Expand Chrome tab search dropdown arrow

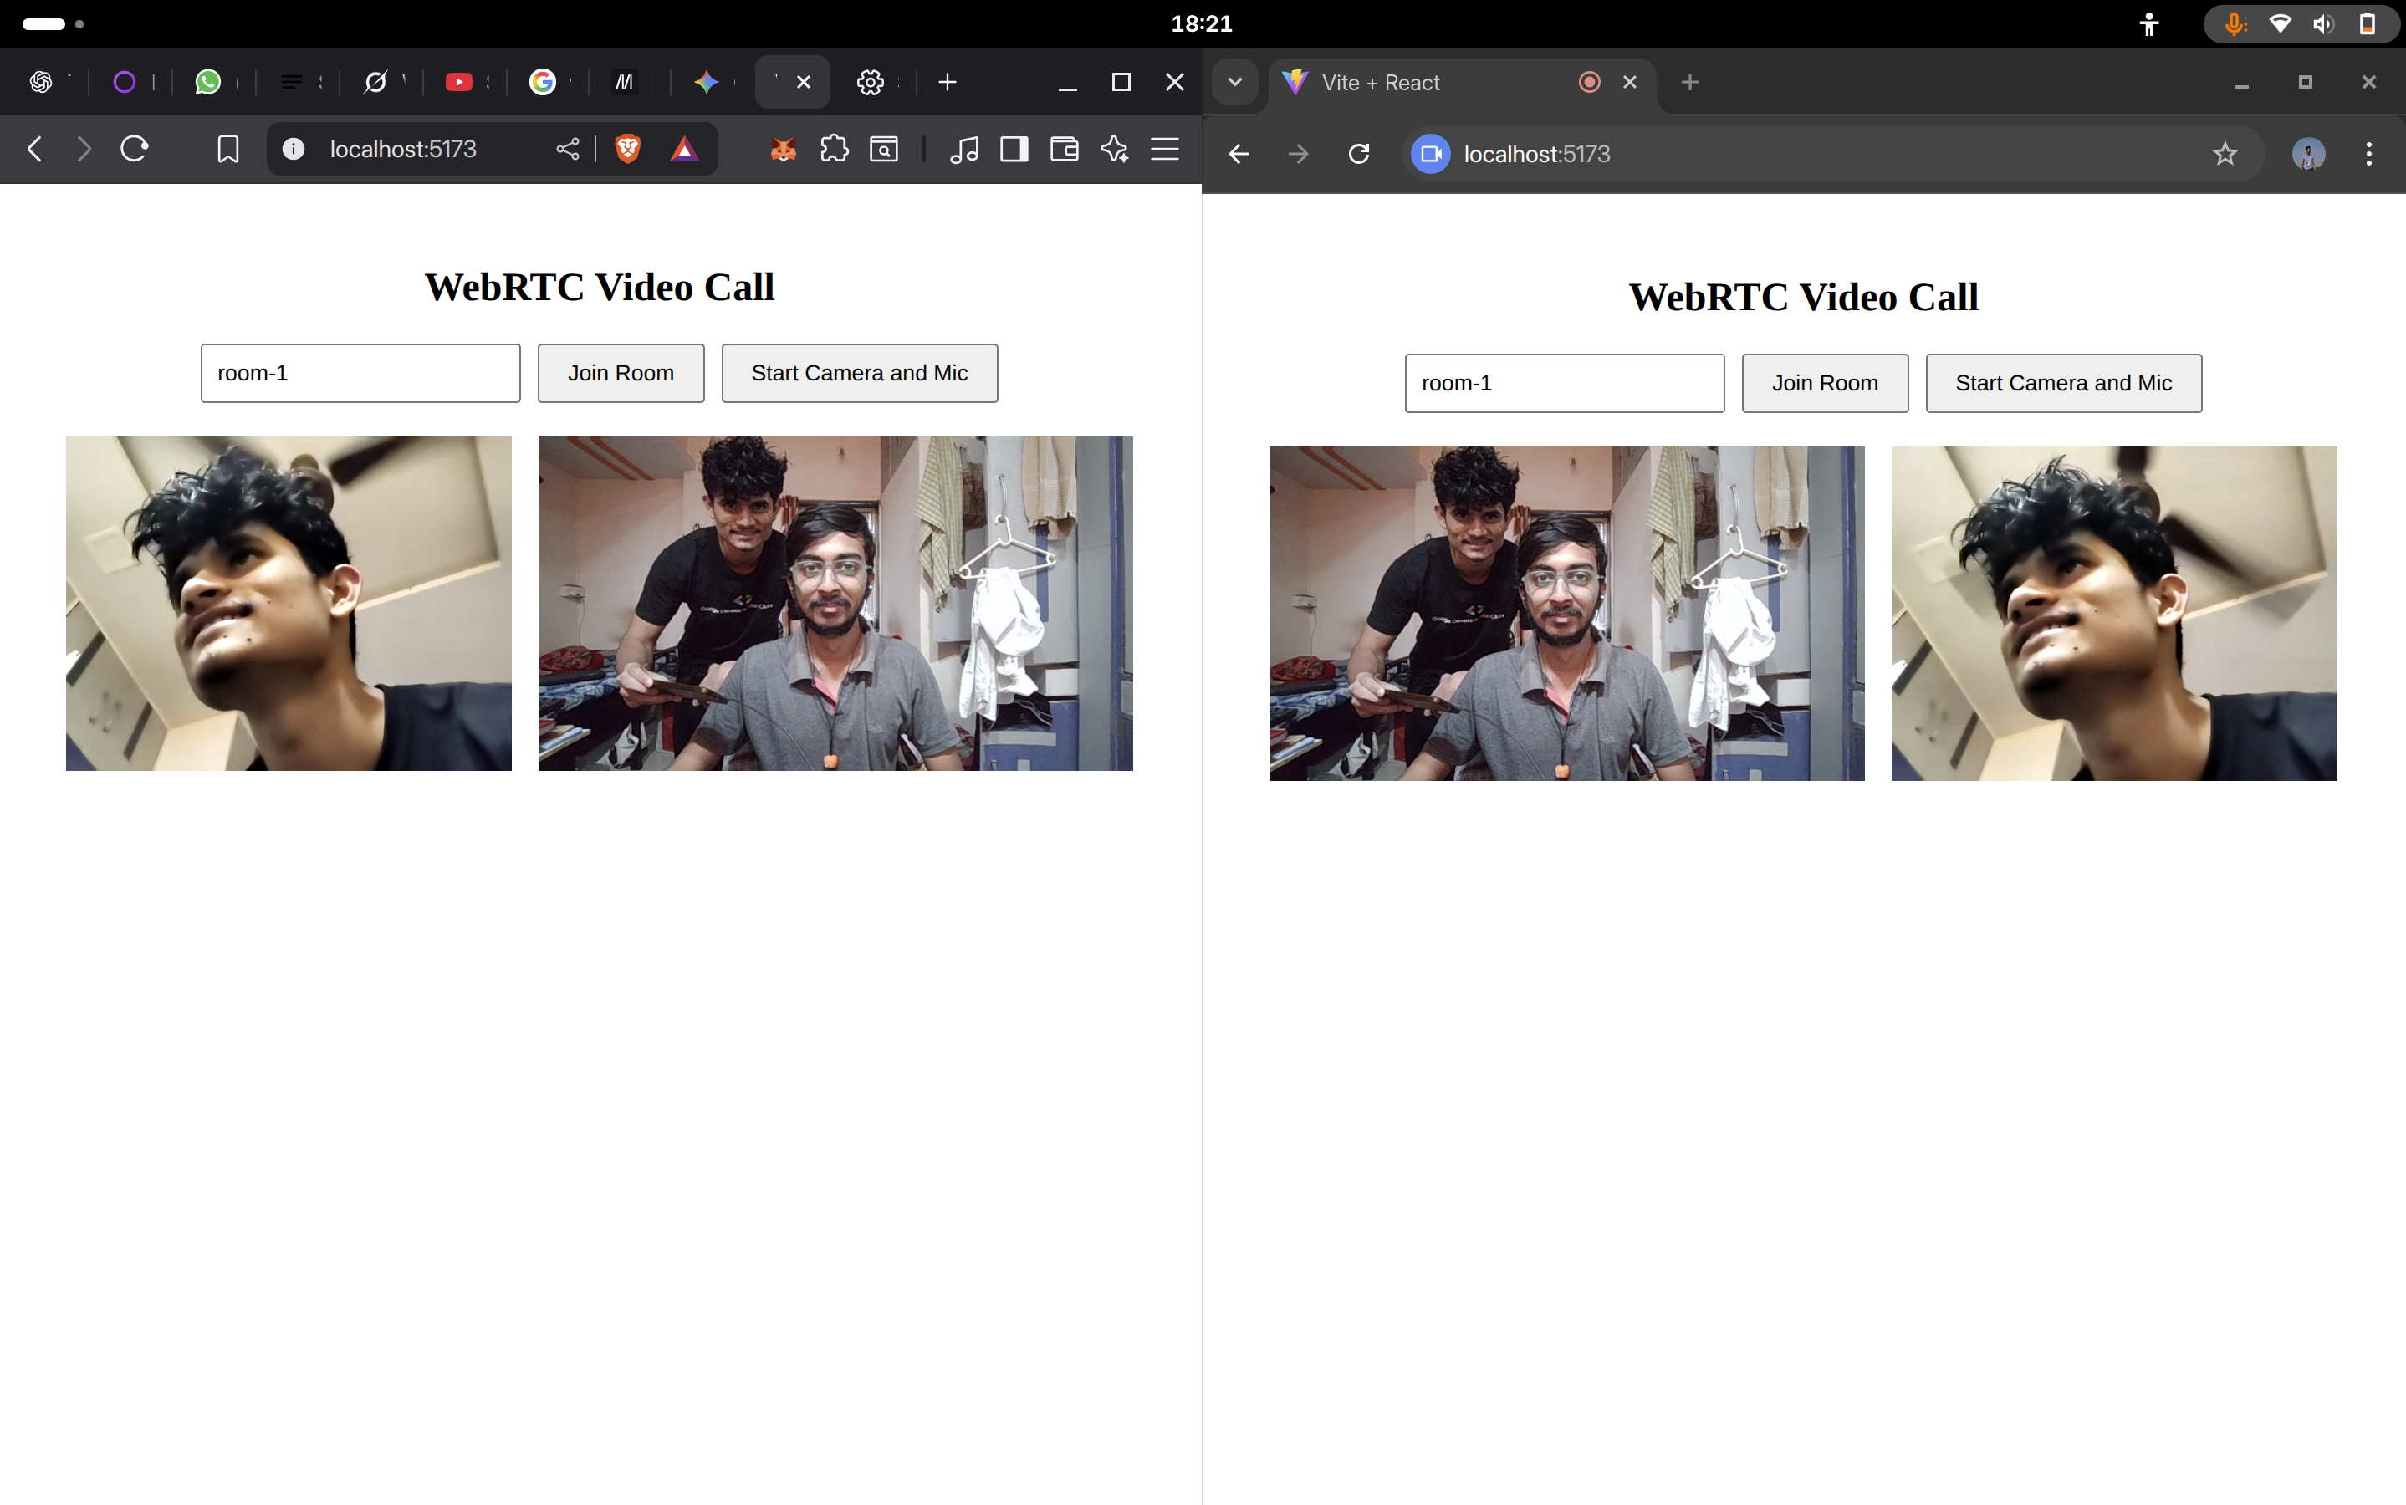1234,83
